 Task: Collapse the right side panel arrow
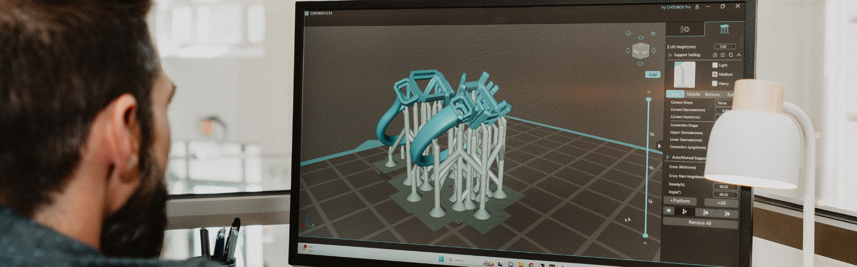(659, 146)
